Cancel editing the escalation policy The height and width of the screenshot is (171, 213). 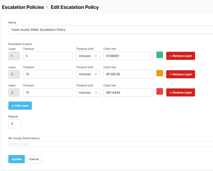[x=34, y=159]
